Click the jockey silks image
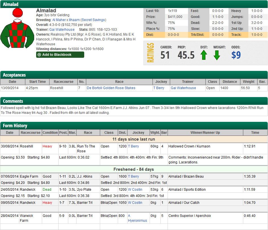268x230 pixels. coord(17,28)
